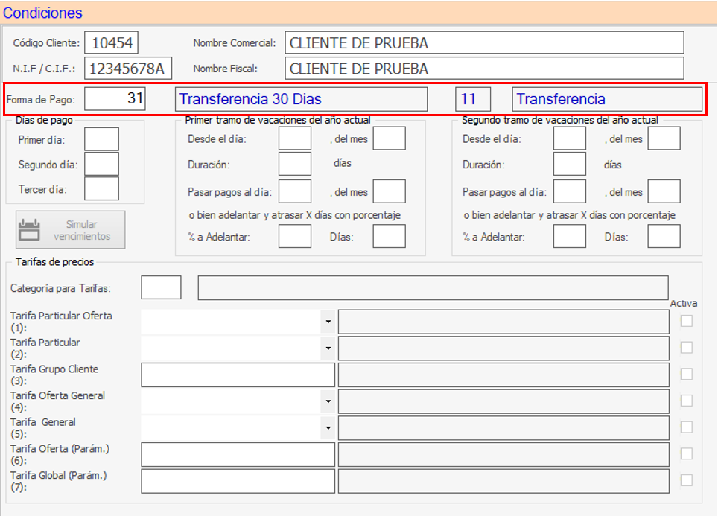
Task: Enable Activa for Tarifa Oferta (Parám.) (6)
Action: tap(686, 454)
